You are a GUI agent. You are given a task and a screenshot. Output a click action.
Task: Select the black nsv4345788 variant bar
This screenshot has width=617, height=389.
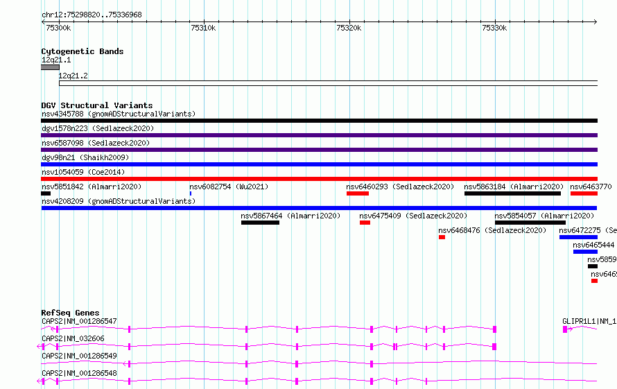tap(319, 121)
